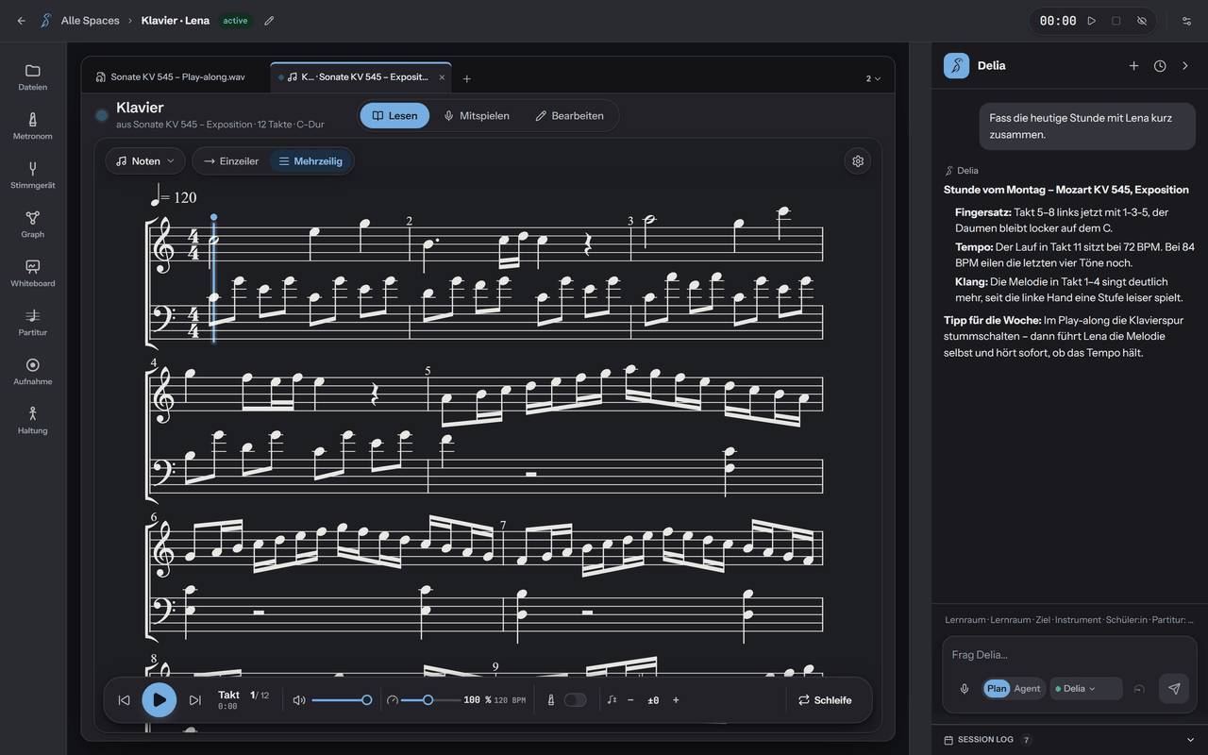This screenshot has width=1208, height=755.
Task: Open the Stimmgerät tuner in the sidebar
Action: (x=33, y=176)
